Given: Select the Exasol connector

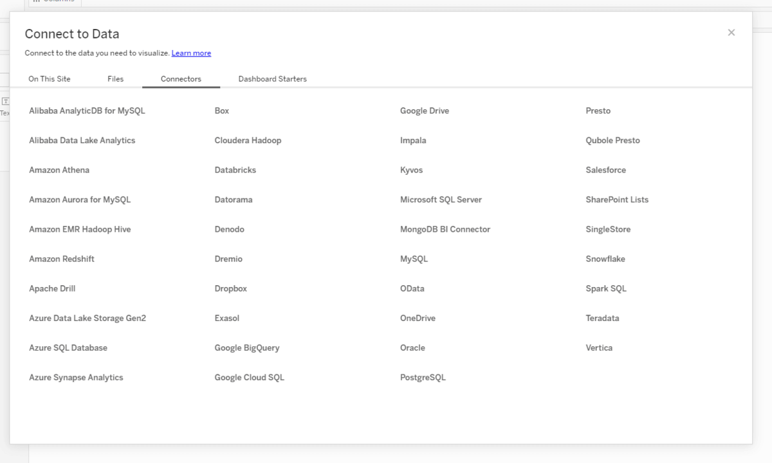Looking at the screenshot, I should 227,318.
